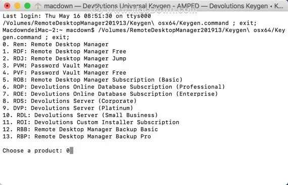This screenshot has width=288, height=185.
Task: Minimize the Terminal window with yellow button
Action: pos(17,6)
